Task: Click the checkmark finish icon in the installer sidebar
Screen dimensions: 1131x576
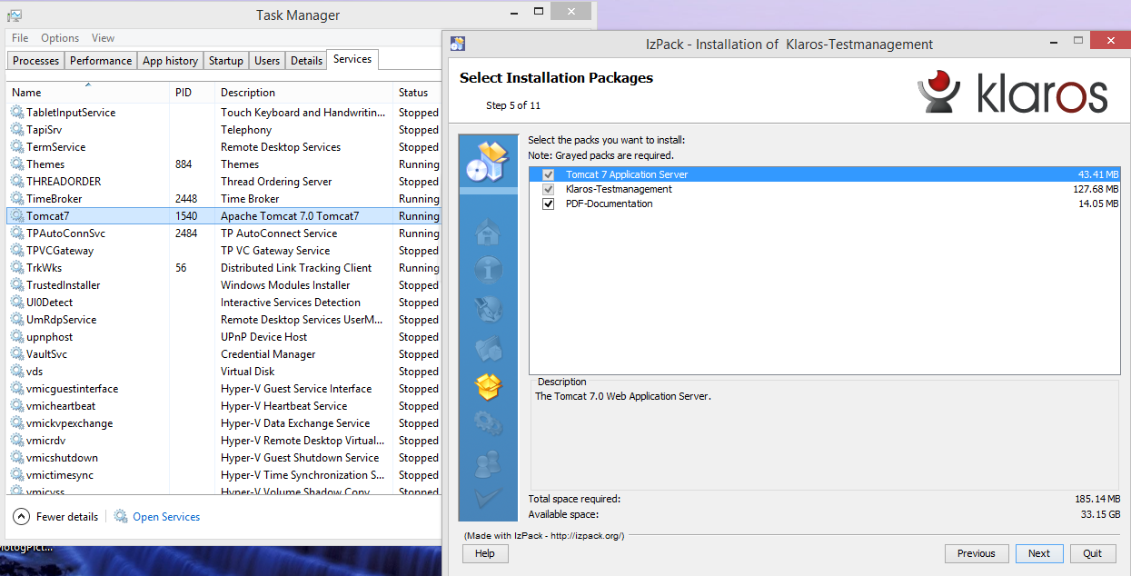Action: (x=488, y=498)
